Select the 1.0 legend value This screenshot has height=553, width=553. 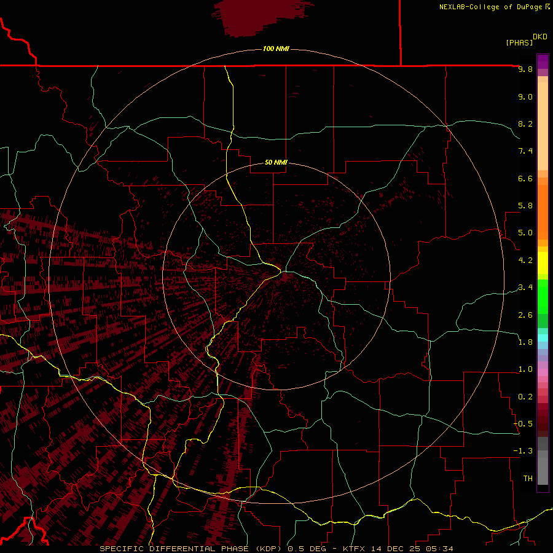coord(525,369)
